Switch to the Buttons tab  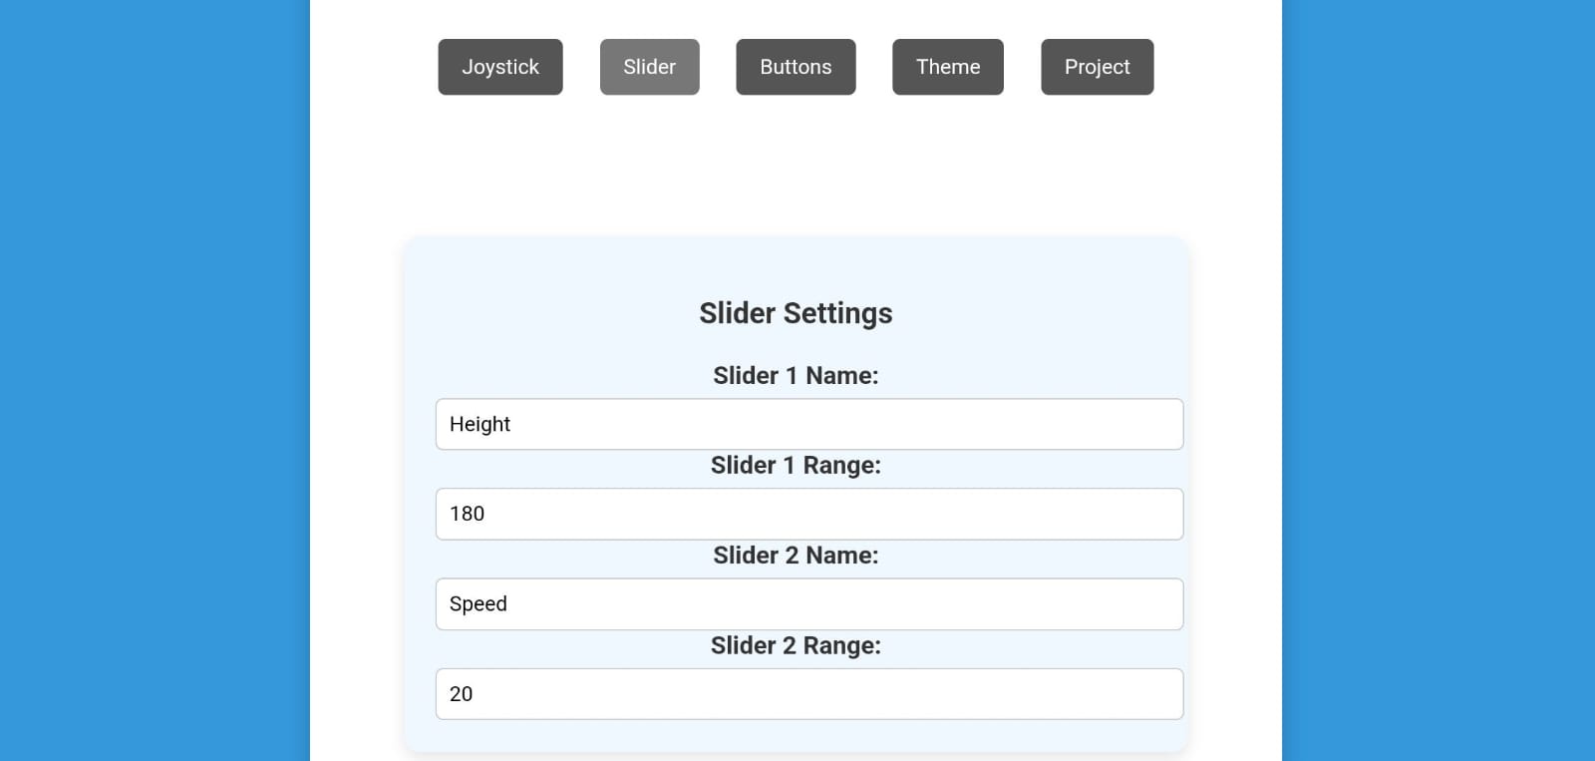[x=796, y=67]
